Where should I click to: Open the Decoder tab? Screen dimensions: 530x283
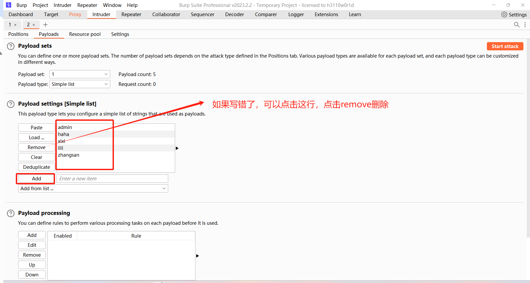click(x=234, y=14)
